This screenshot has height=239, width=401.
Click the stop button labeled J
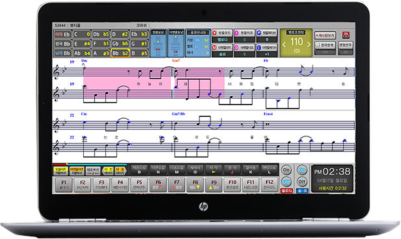point(232,170)
